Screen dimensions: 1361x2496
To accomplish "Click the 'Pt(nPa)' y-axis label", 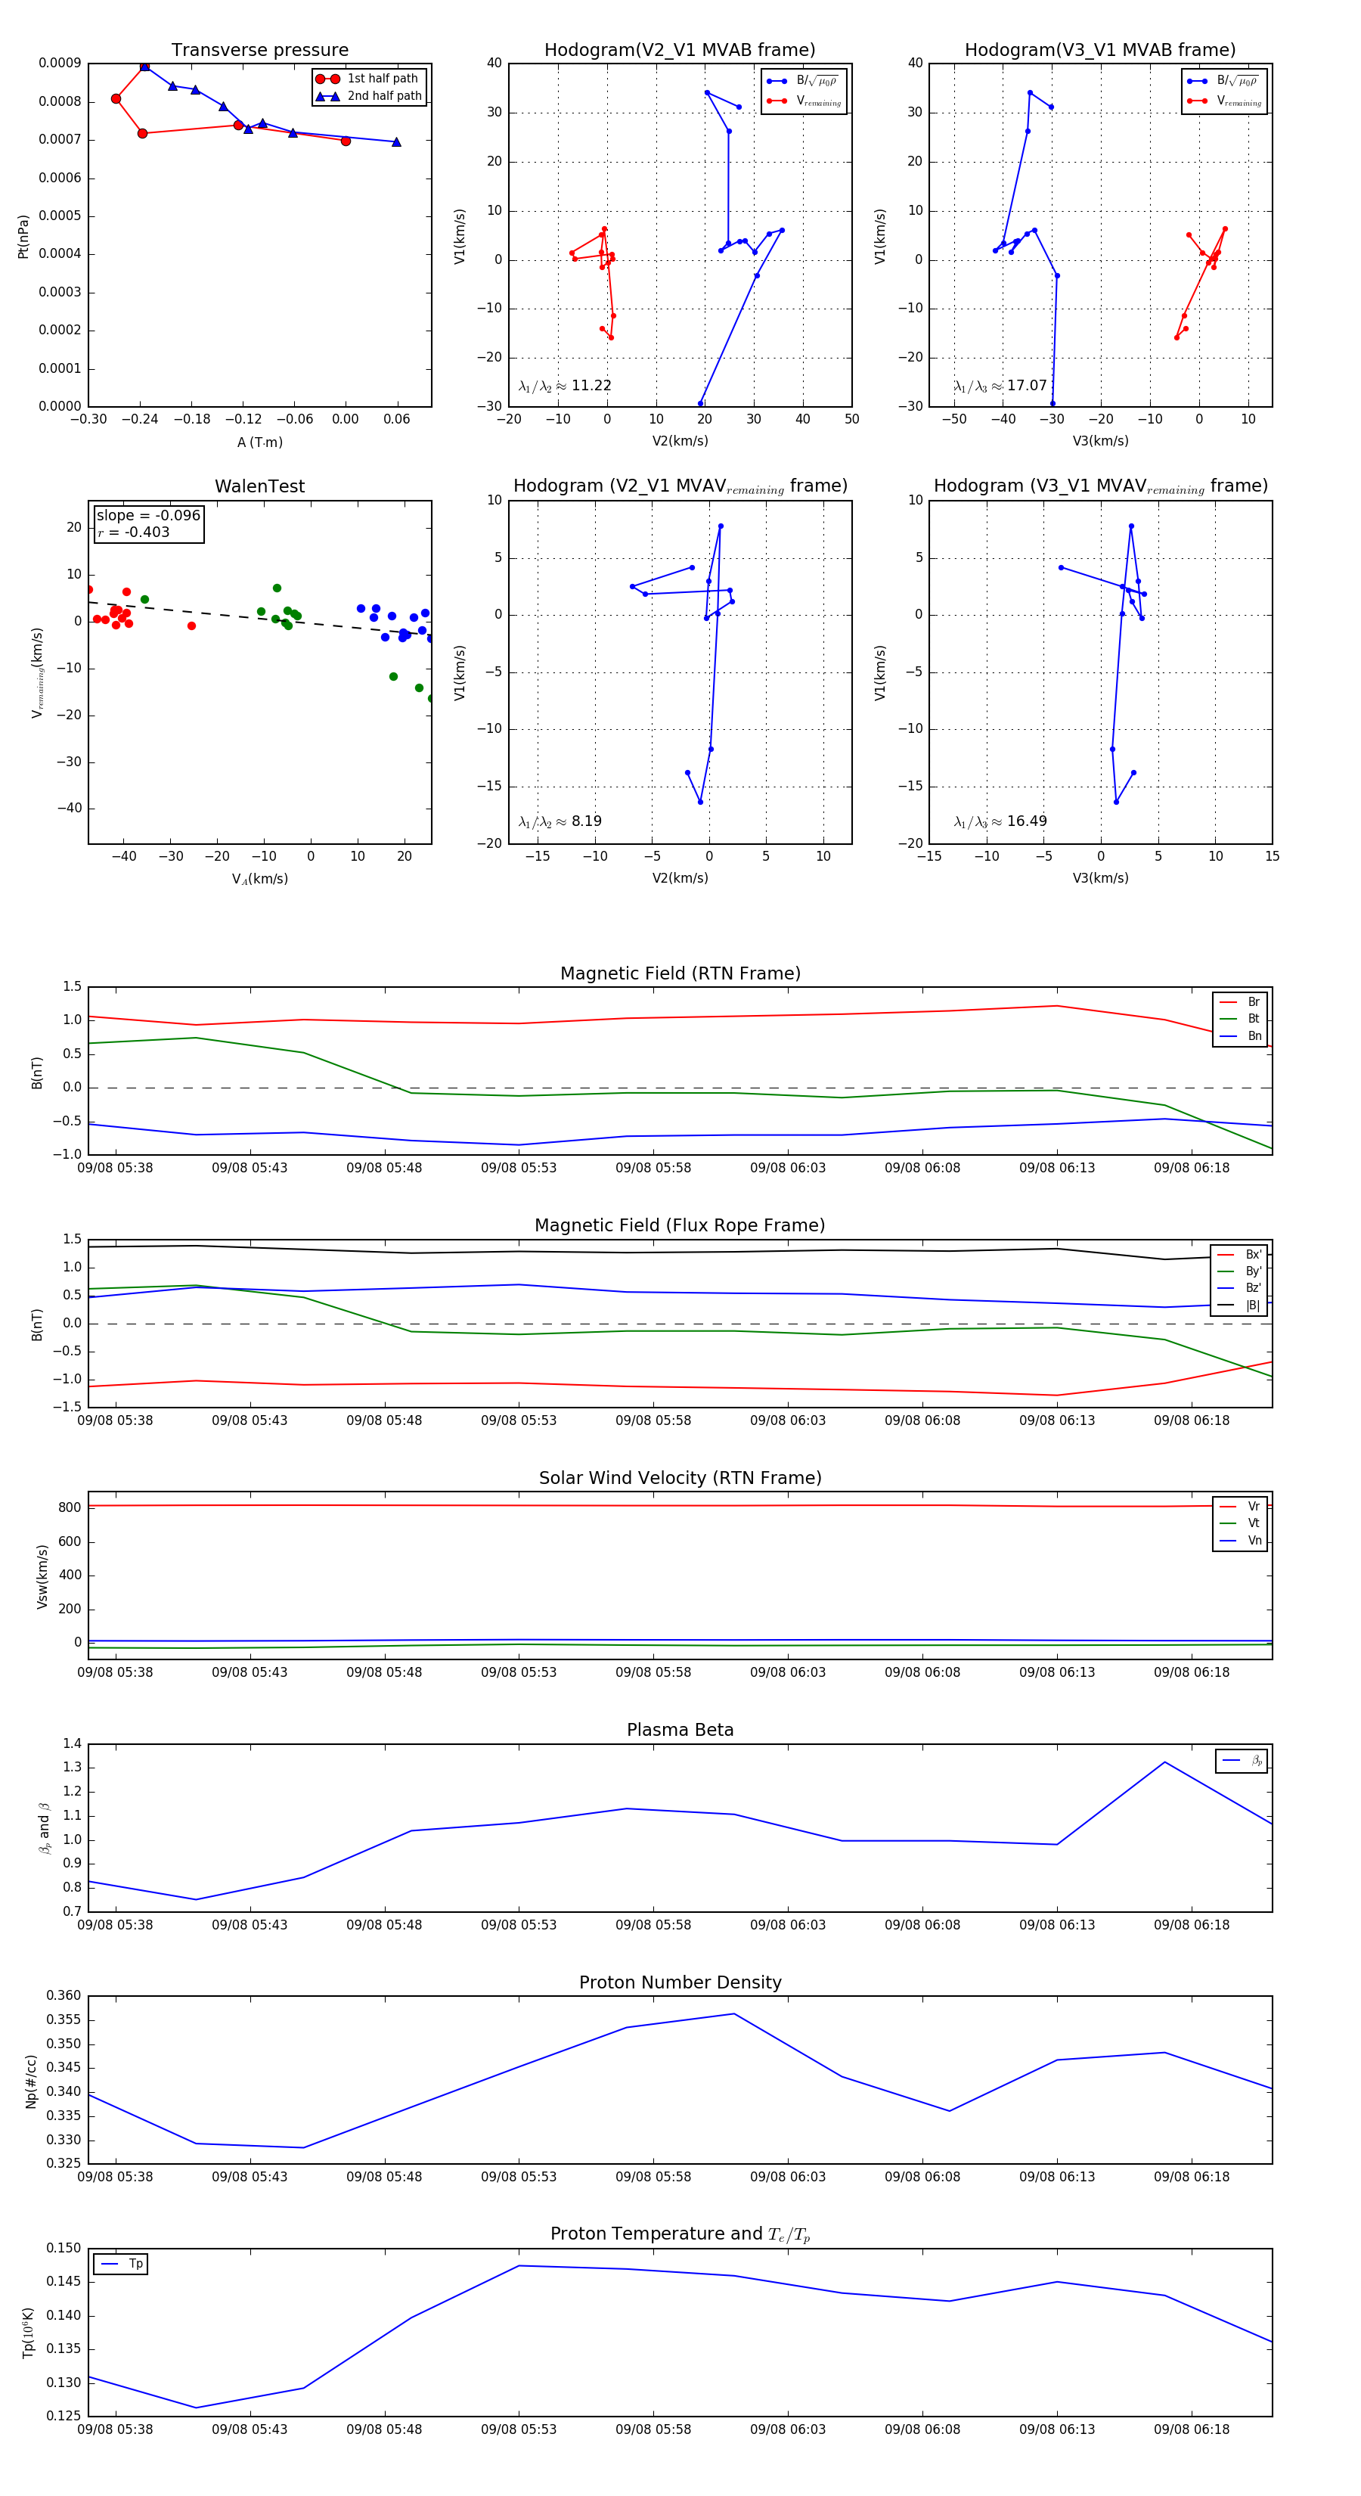I will [23, 235].
